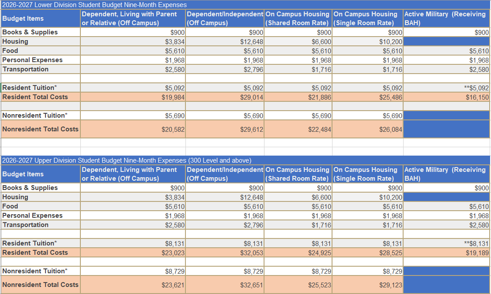Click the $32,053 Resident Total Costs cell
The image size is (491, 294).
coord(225,253)
